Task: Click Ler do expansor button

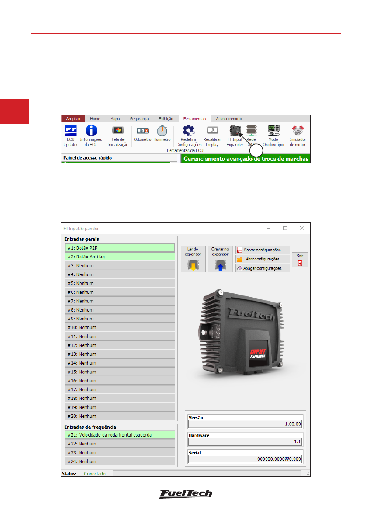Action: (194, 259)
